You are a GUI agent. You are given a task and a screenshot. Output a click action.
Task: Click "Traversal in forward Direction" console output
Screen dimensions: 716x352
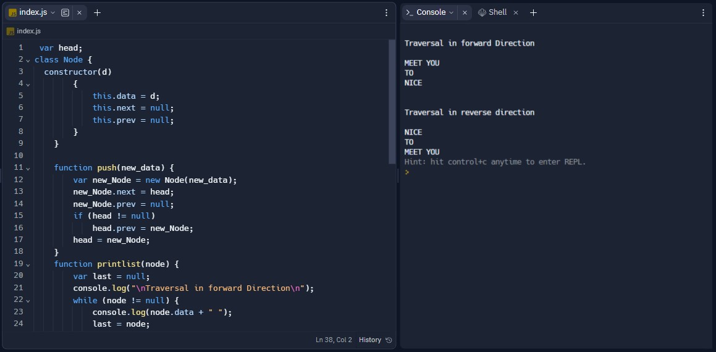pos(470,43)
